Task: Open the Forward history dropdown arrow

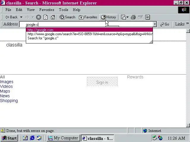Action: tap(33, 17)
